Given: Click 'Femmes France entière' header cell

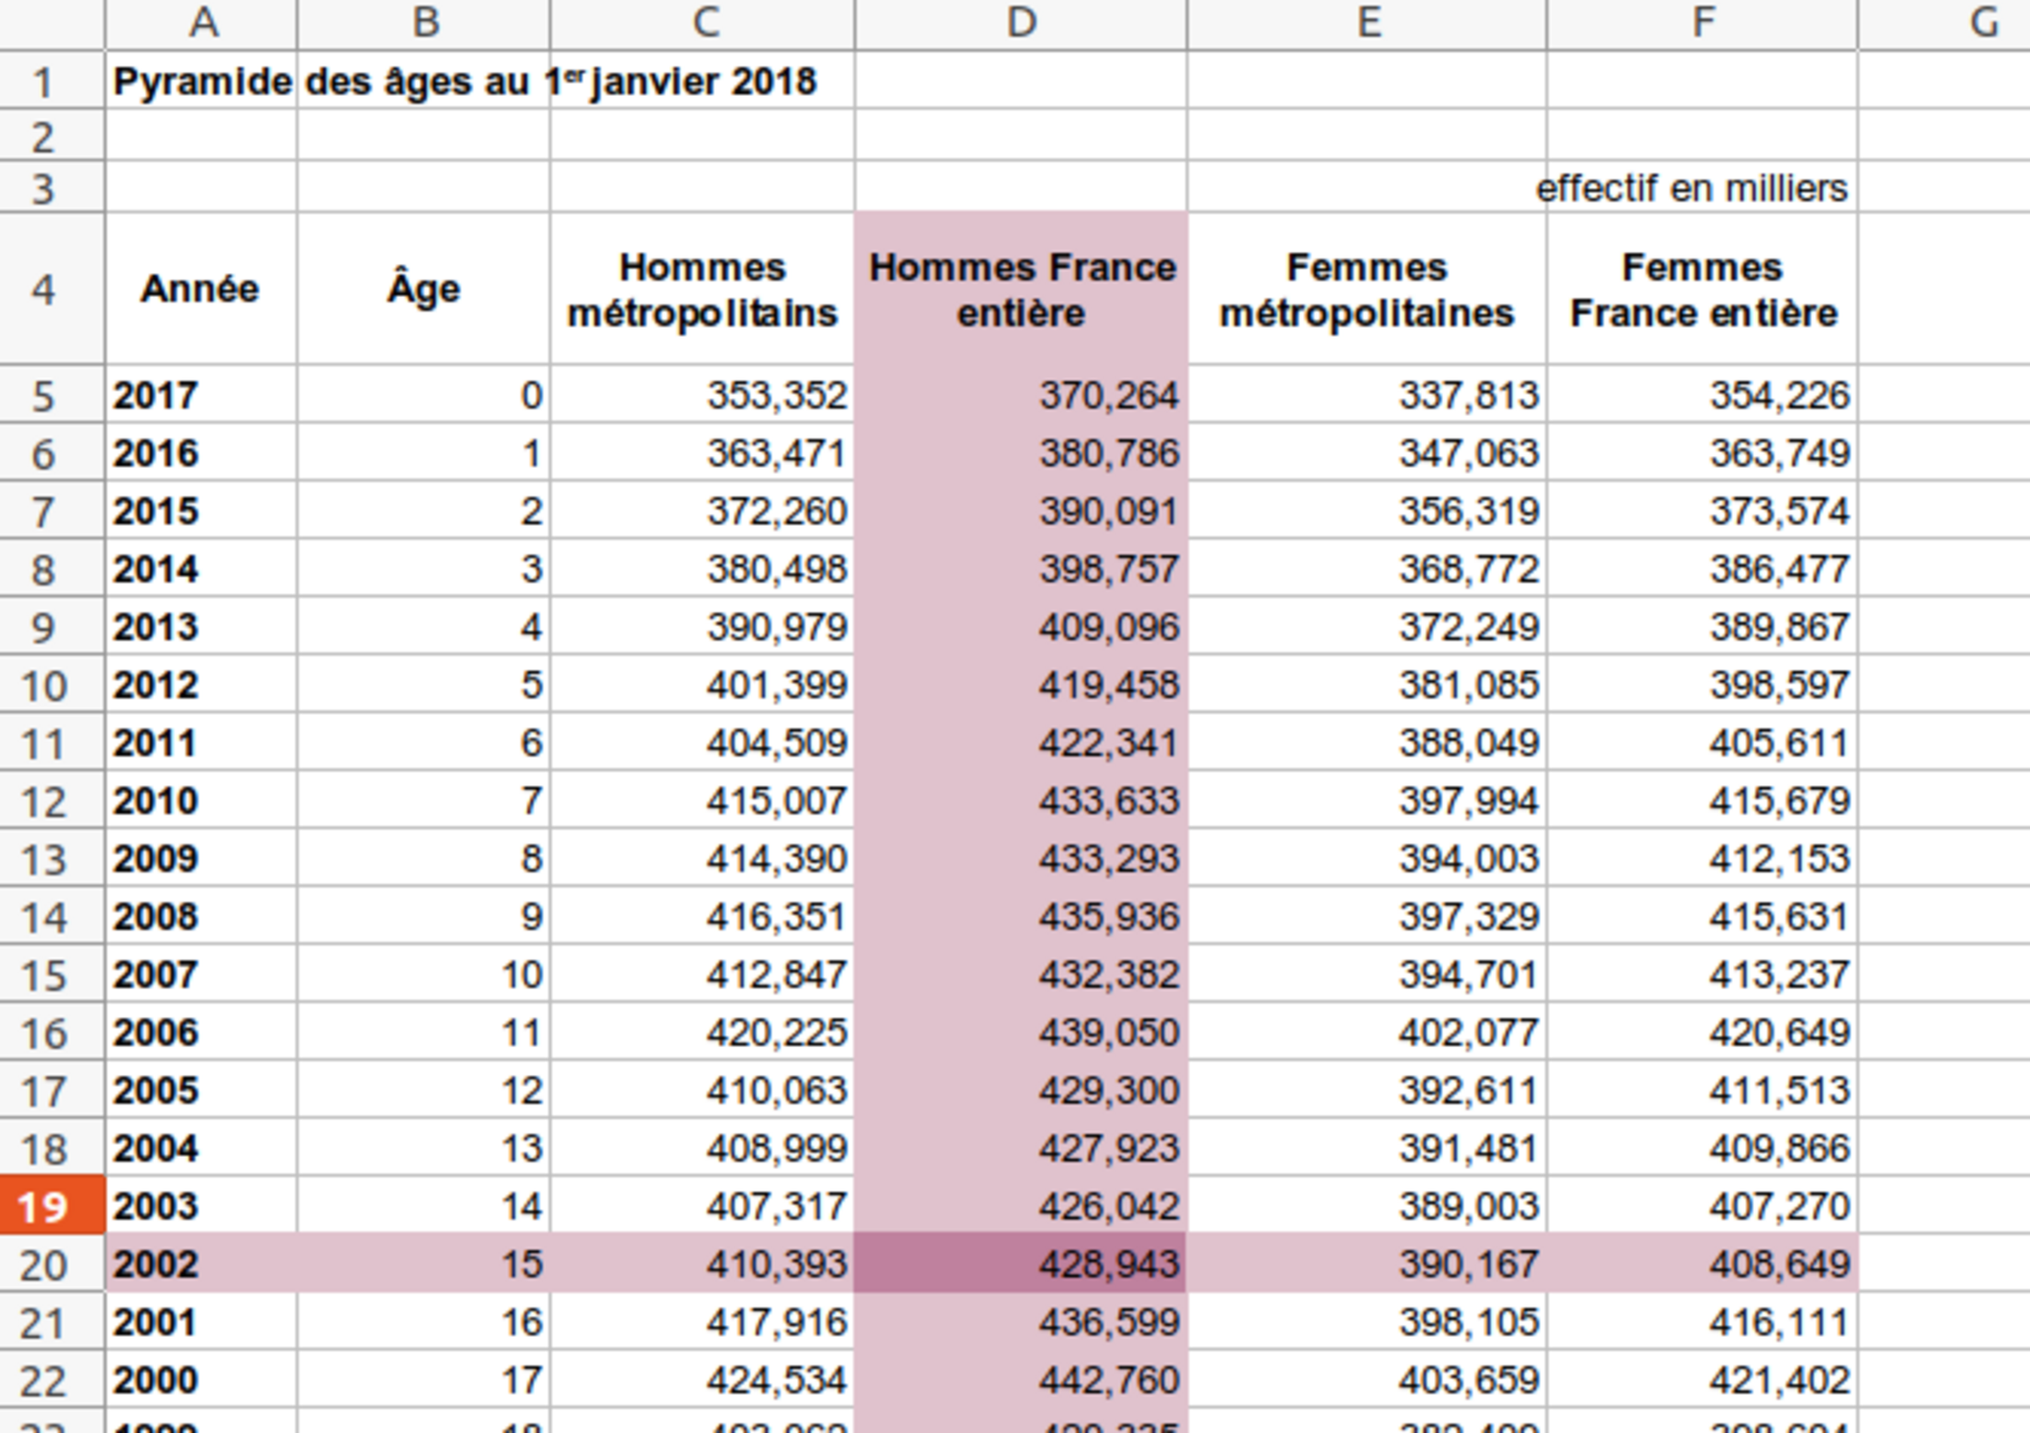Looking at the screenshot, I should point(1702,290).
